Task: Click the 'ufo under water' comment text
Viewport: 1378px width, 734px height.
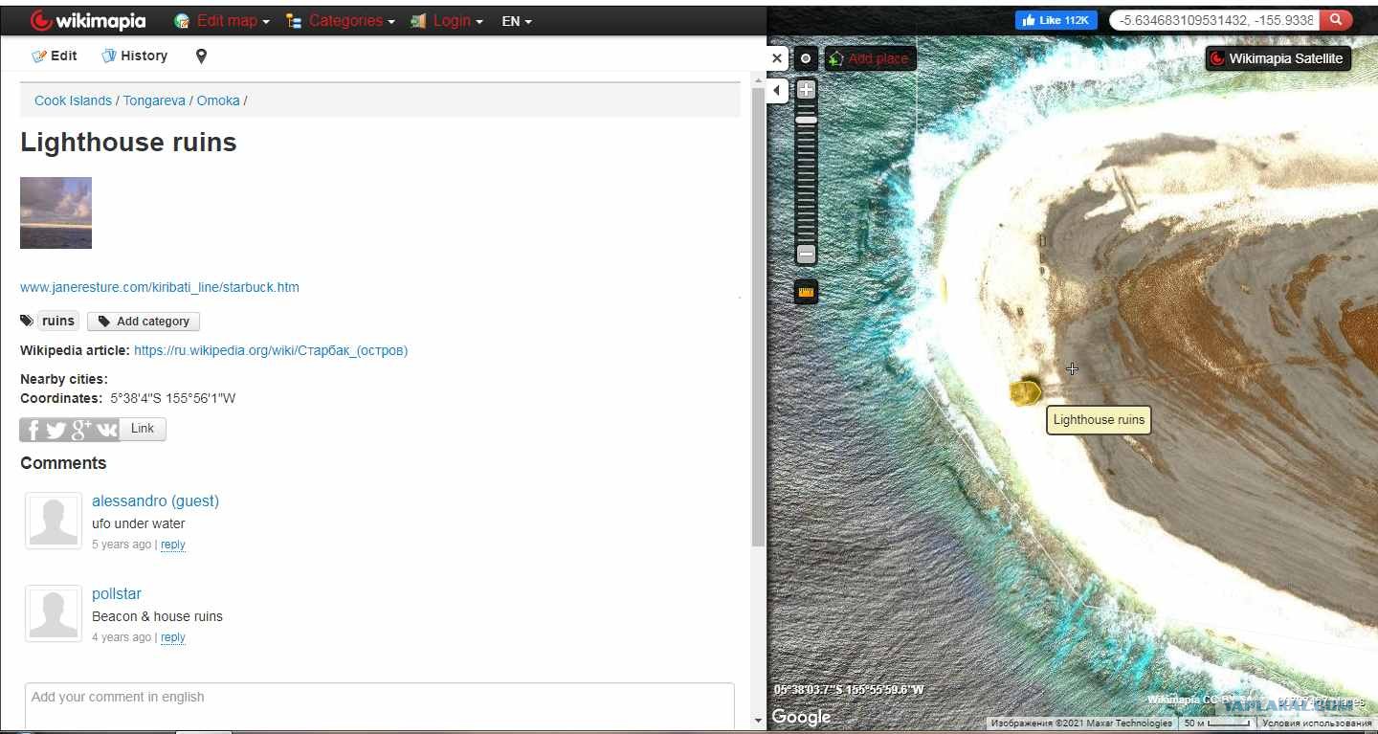Action: tap(139, 523)
